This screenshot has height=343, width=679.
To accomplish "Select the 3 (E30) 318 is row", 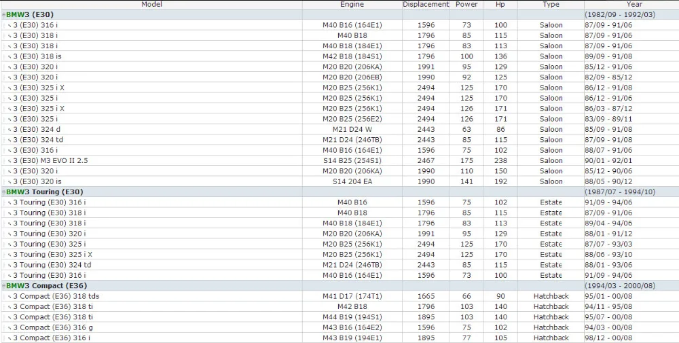I will [340, 56].
